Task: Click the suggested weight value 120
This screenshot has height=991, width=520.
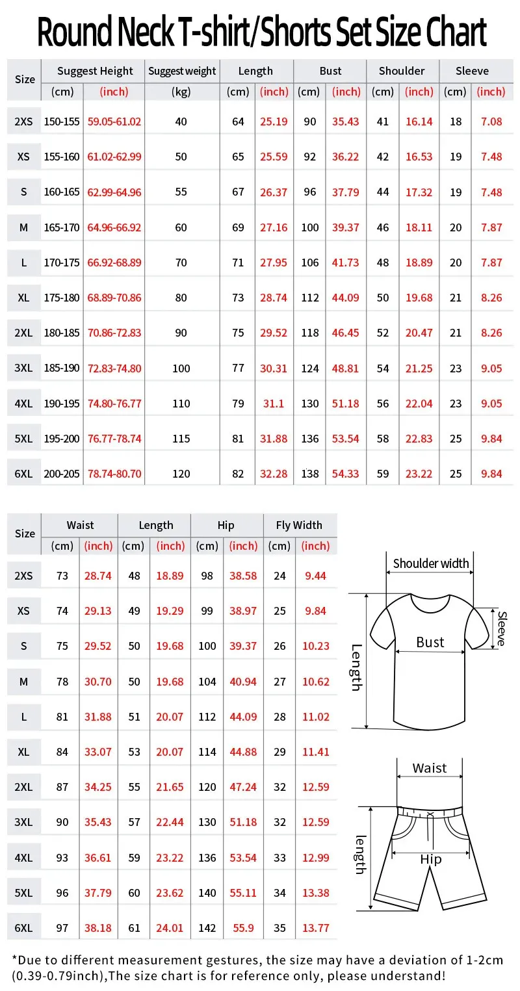Action: tap(181, 474)
